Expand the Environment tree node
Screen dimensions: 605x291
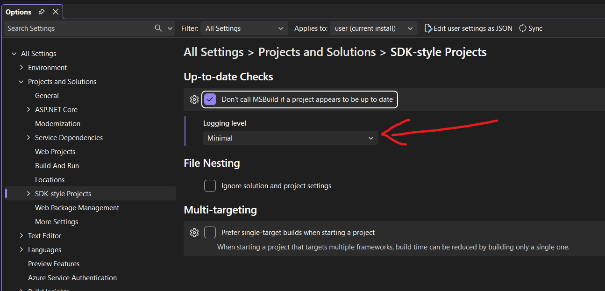tap(21, 68)
